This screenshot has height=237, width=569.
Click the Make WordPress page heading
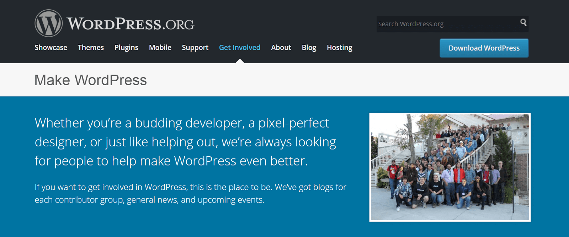coord(91,80)
